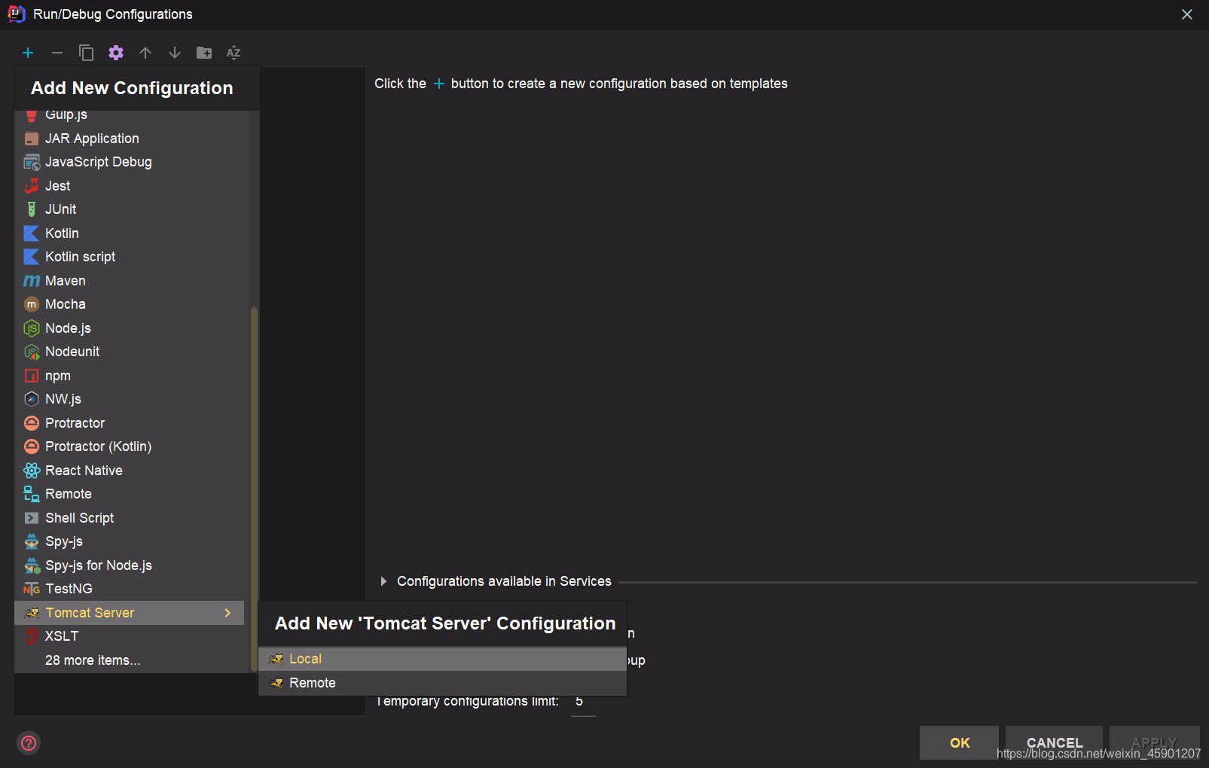Viewport: 1209px width, 768px height.
Task: Select Remote in the configuration list
Action: (x=129, y=494)
